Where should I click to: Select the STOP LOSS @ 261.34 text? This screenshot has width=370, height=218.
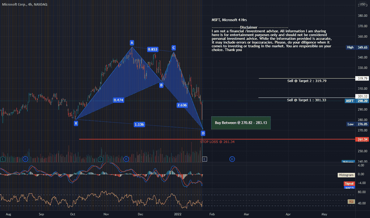point(217,142)
